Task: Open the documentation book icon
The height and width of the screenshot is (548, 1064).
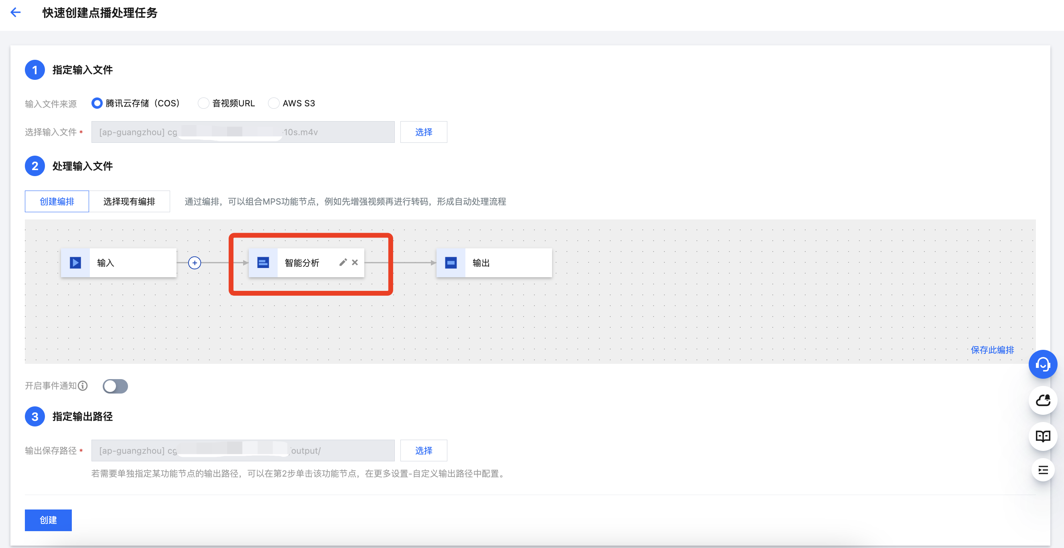Action: click(1042, 436)
